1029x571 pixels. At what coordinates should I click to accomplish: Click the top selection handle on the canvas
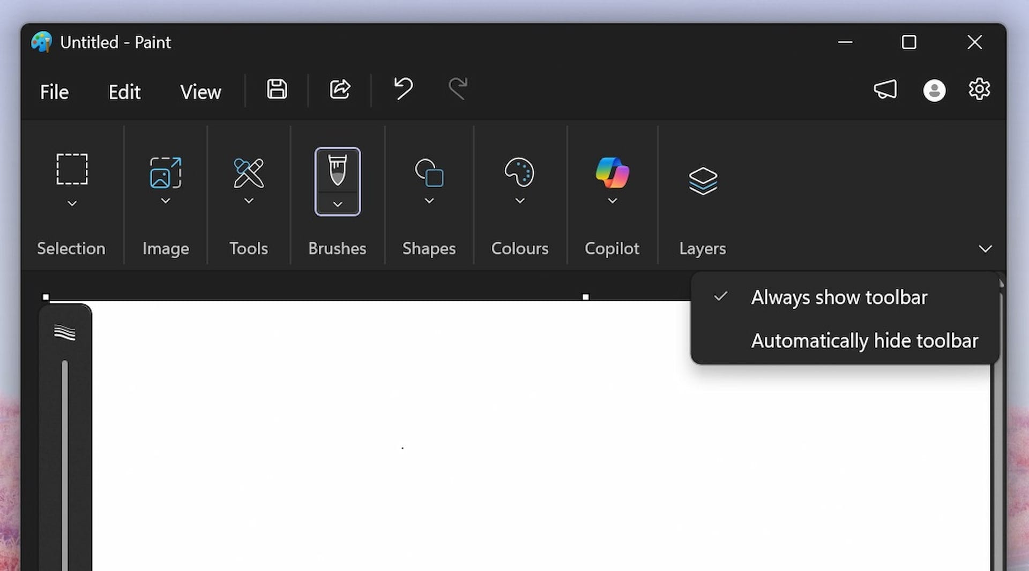[x=586, y=295]
